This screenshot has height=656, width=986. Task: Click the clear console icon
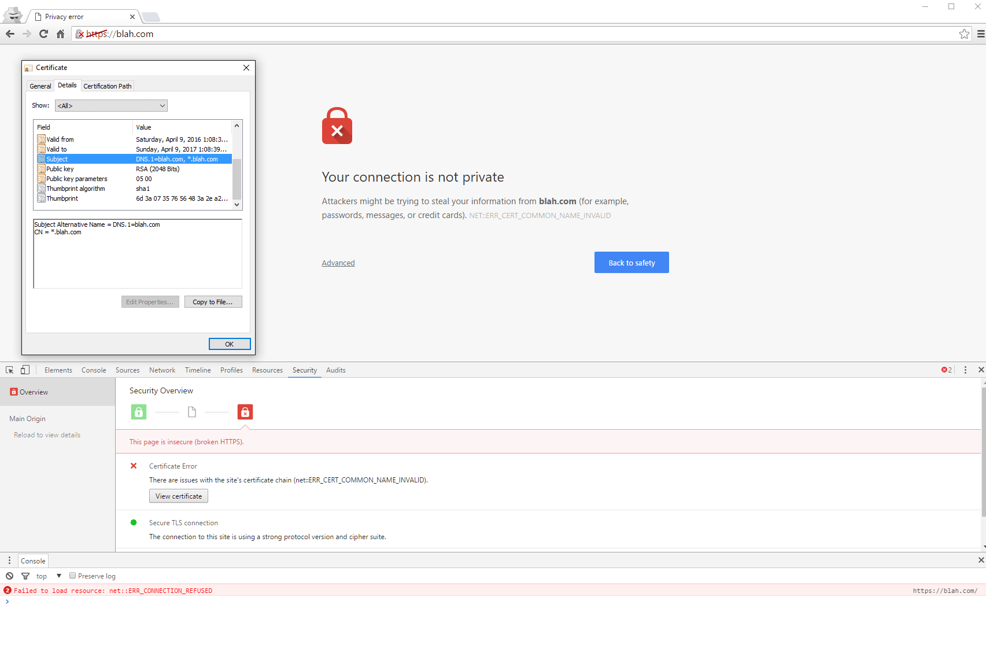[x=10, y=576]
